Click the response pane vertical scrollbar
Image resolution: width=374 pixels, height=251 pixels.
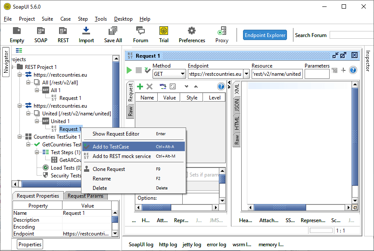pyautogui.click(x=355, y=136)
